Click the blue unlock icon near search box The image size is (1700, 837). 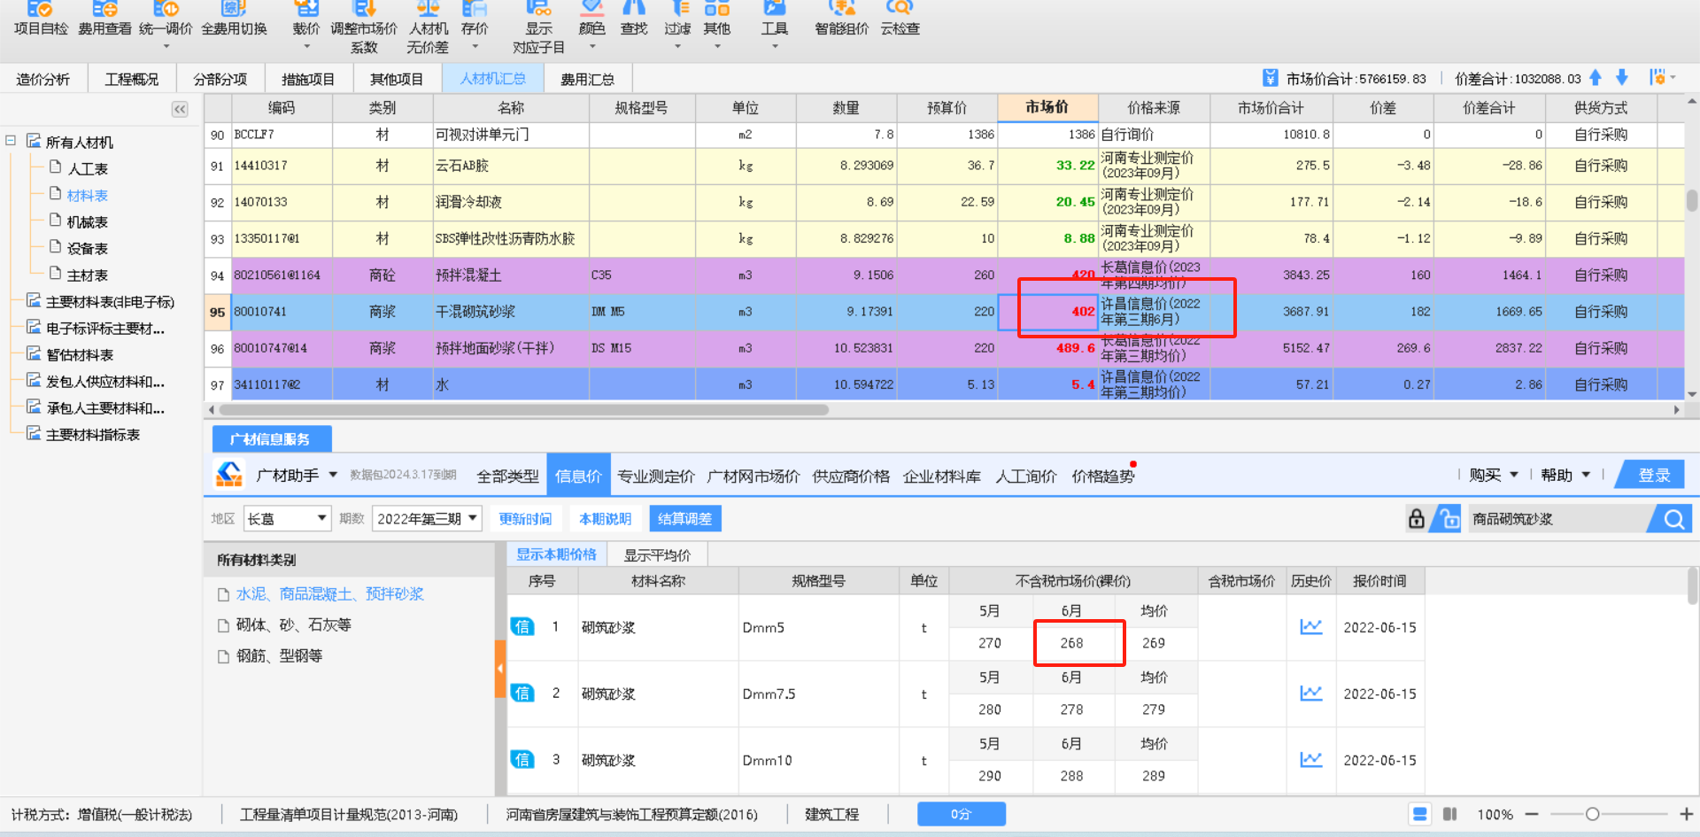1449,518
